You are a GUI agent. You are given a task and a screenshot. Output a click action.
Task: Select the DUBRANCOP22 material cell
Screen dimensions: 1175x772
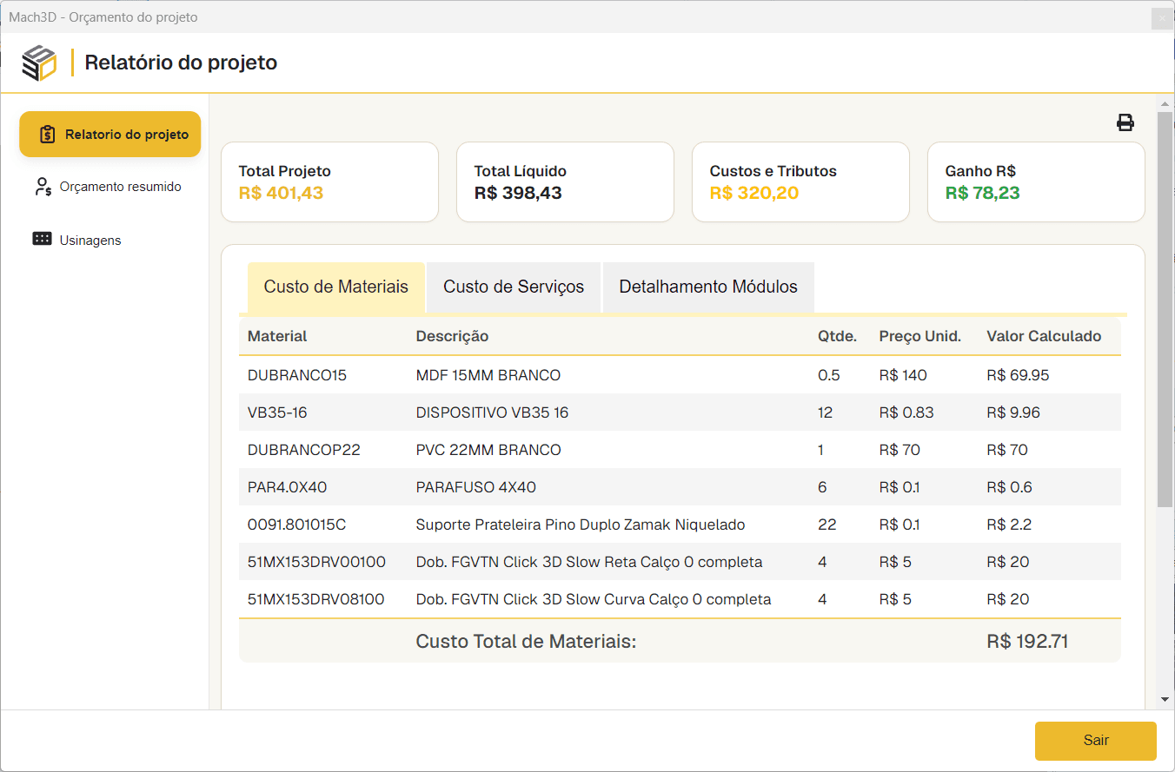304,450
